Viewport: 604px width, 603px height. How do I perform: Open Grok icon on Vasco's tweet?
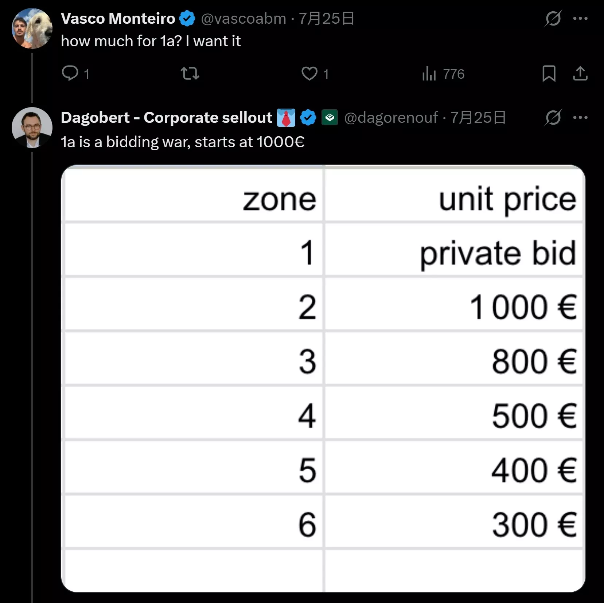click(x=553, y=18)
